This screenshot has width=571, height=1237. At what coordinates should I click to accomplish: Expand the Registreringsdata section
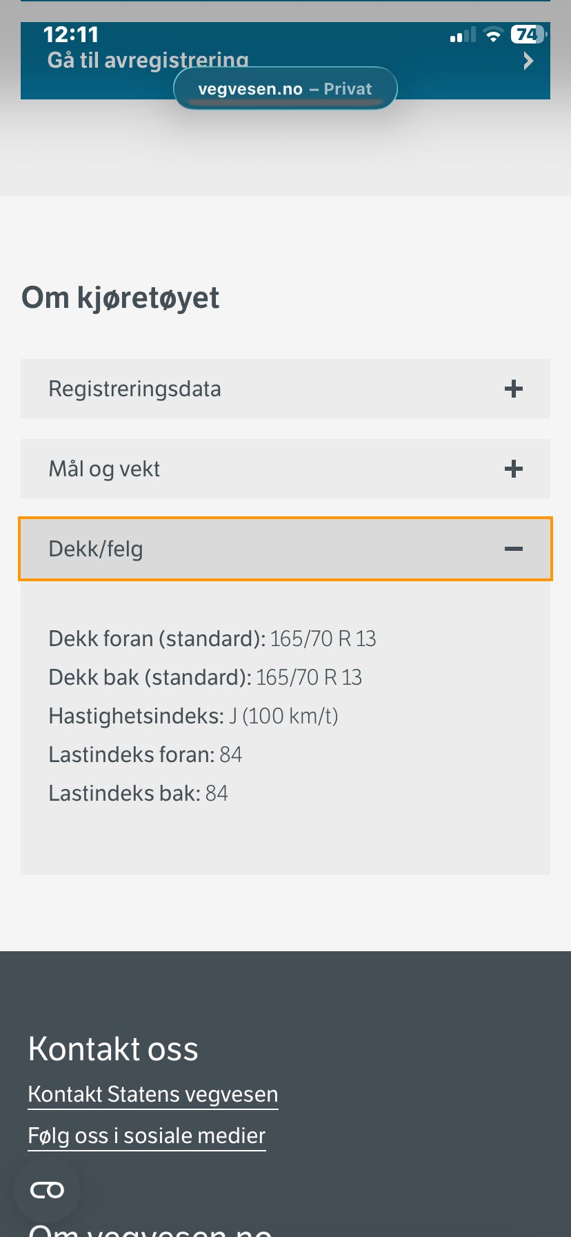[x=135, y=389]
